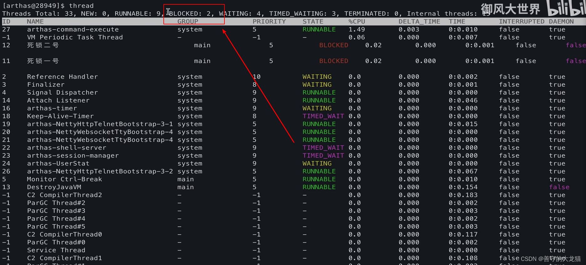Screen dimensions: 586x265
Task: Click the ID column header
Action: click(x=6, y=21)
